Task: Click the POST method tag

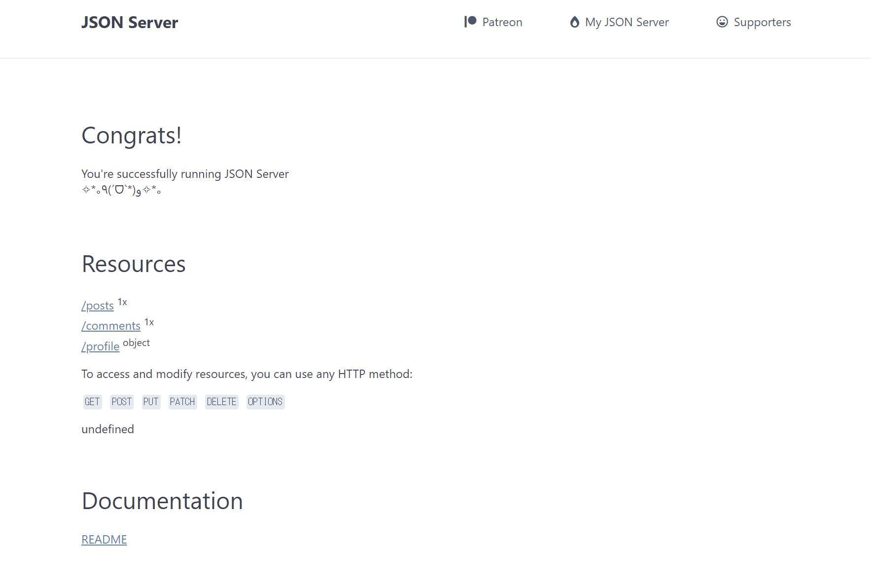Action: pyautogui.click(x=122, y=402)
